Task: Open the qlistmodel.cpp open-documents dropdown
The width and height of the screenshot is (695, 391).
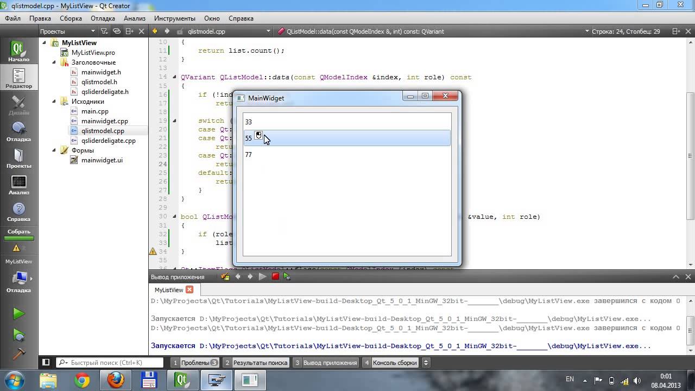Action: pos(229,31)
